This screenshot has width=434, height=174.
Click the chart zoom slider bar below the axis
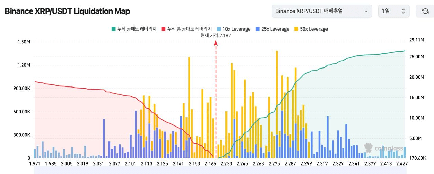coord(220,170)
